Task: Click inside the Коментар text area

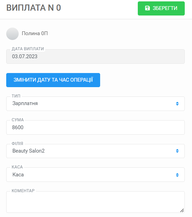Action: click(x=95, y=202)
